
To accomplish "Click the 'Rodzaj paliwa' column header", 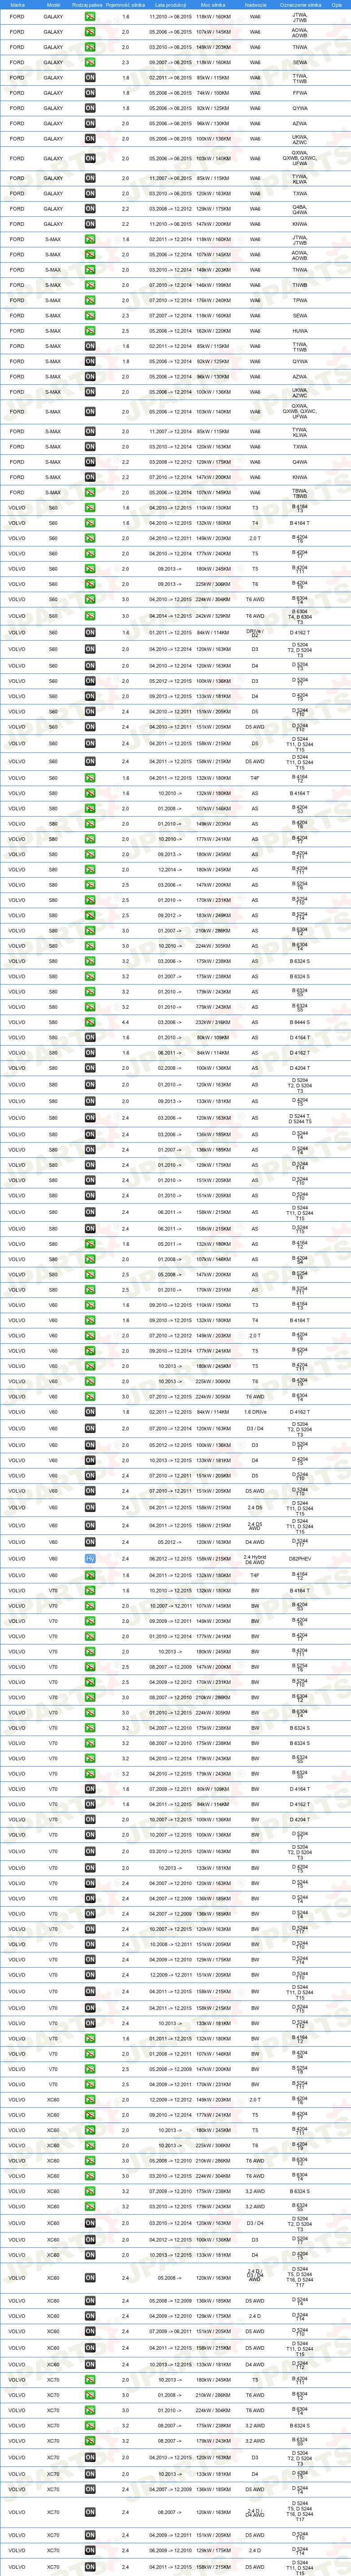I will coord(87,5).
